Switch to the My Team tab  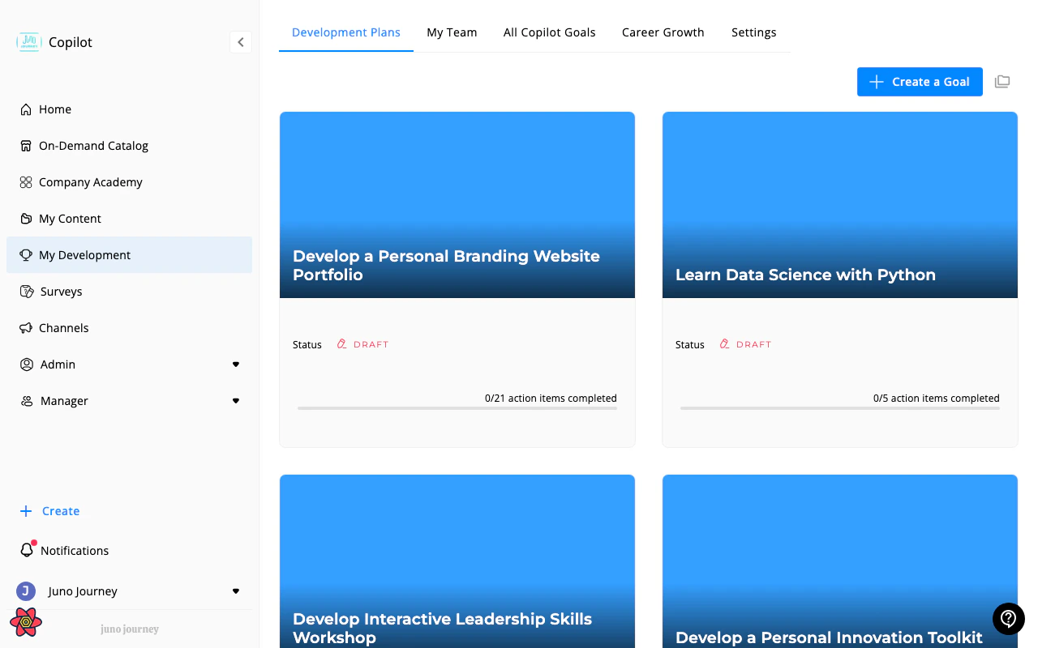pyautogui.click(x=452, y=32)
